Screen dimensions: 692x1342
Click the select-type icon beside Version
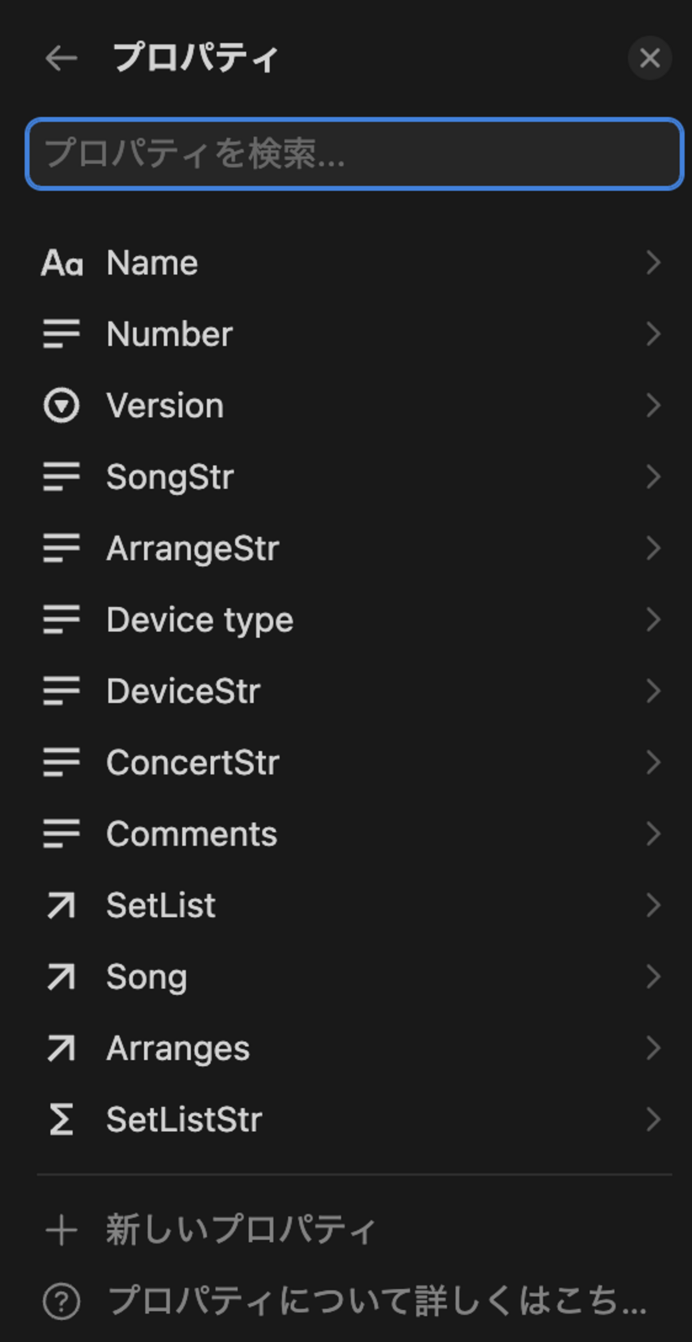tap(61, 406)
